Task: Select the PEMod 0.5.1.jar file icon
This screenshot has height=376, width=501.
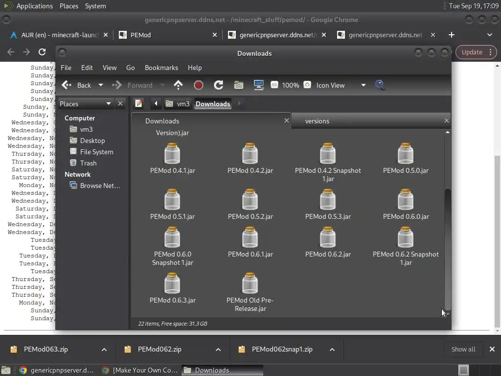Action: (172, 200)
